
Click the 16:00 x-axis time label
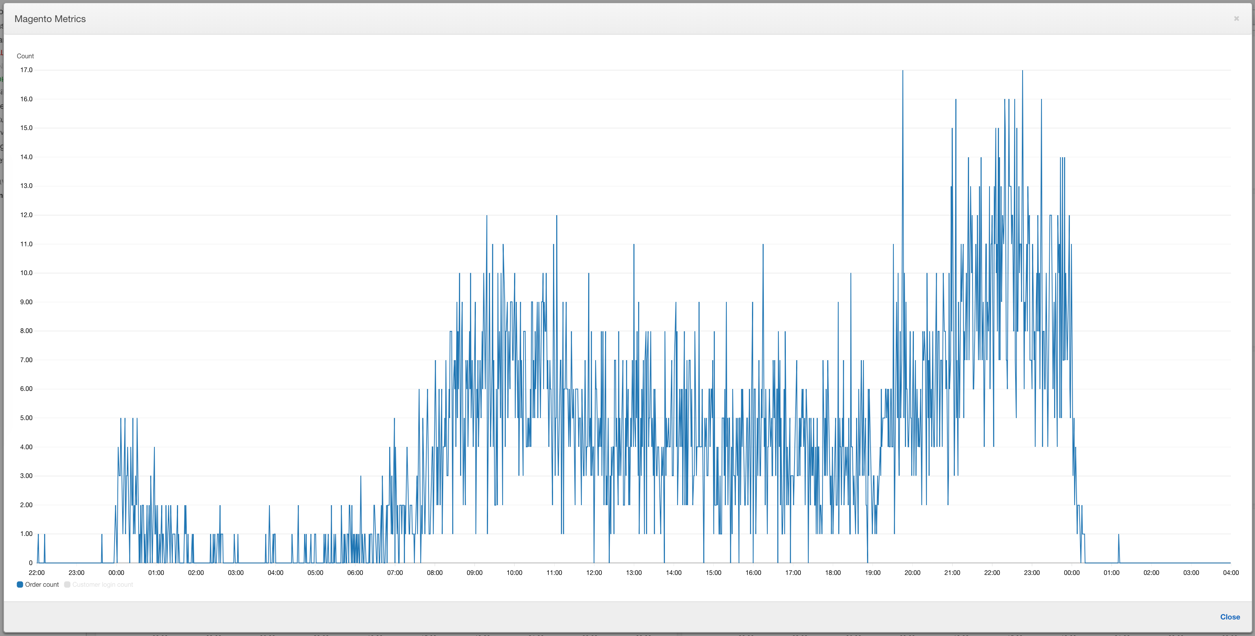(753, 573)
